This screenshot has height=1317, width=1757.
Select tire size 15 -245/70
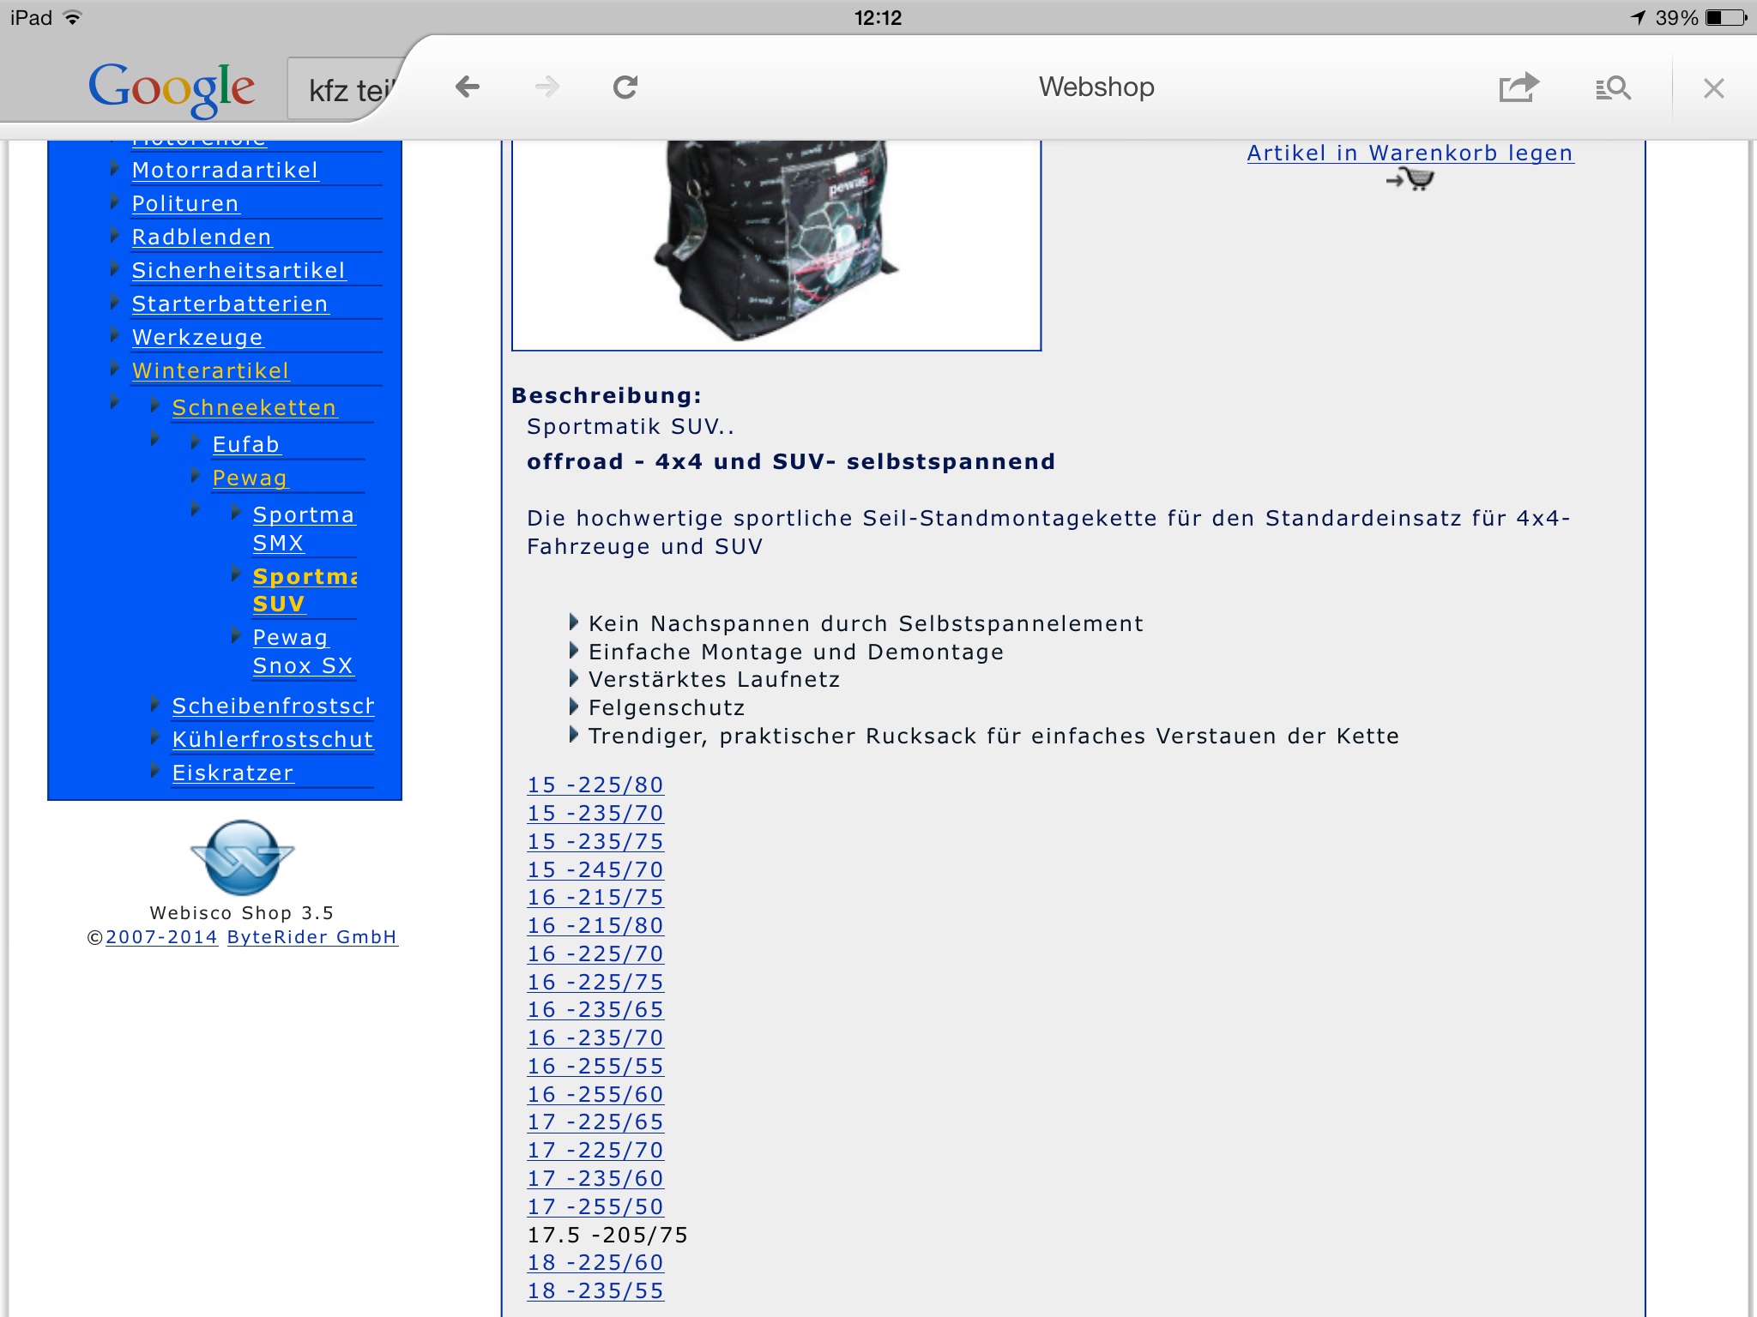595,869
